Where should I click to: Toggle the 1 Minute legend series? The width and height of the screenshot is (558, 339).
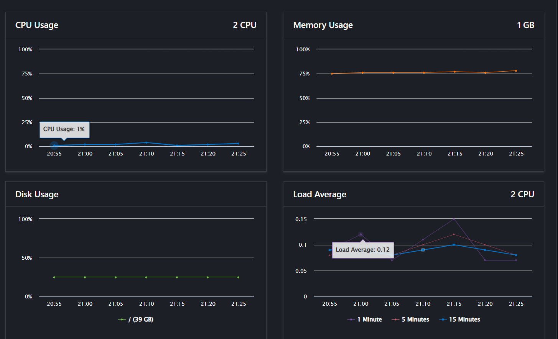365,319
